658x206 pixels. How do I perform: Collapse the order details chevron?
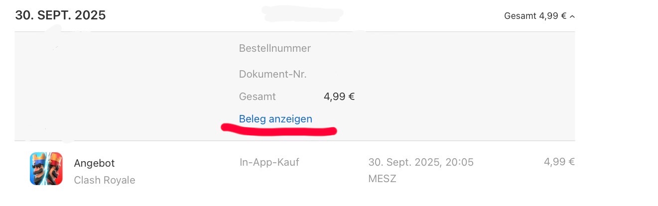tap(572, 16)
